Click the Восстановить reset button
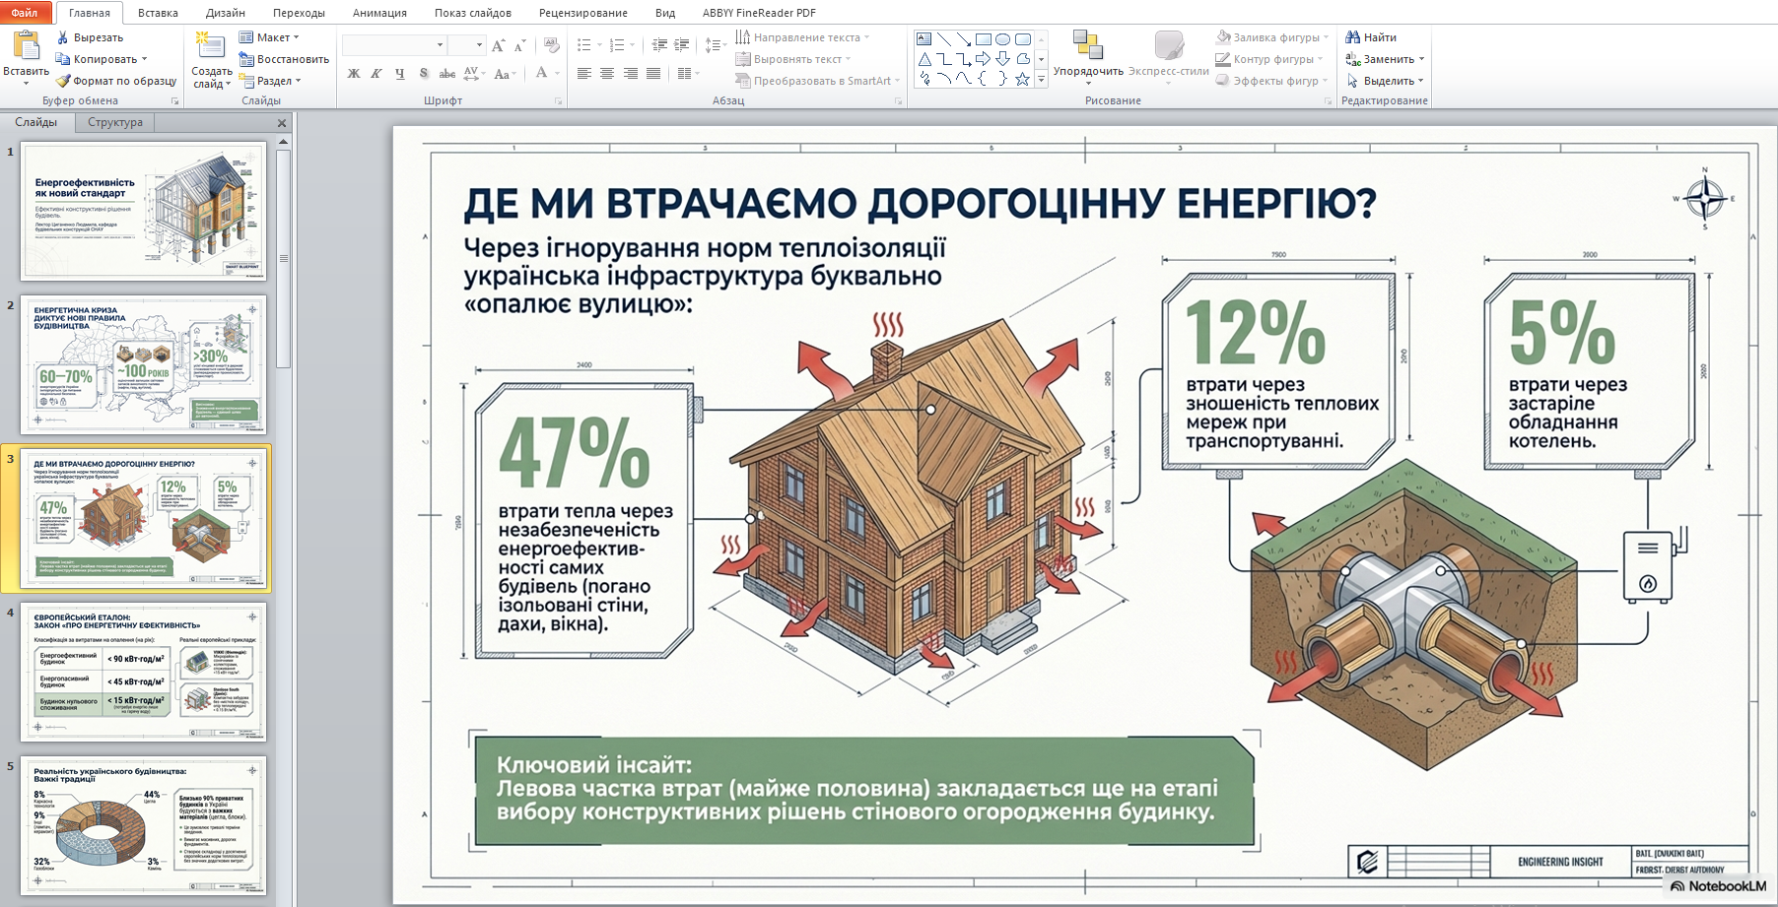The image size is (1778, 907). point(284,59)
